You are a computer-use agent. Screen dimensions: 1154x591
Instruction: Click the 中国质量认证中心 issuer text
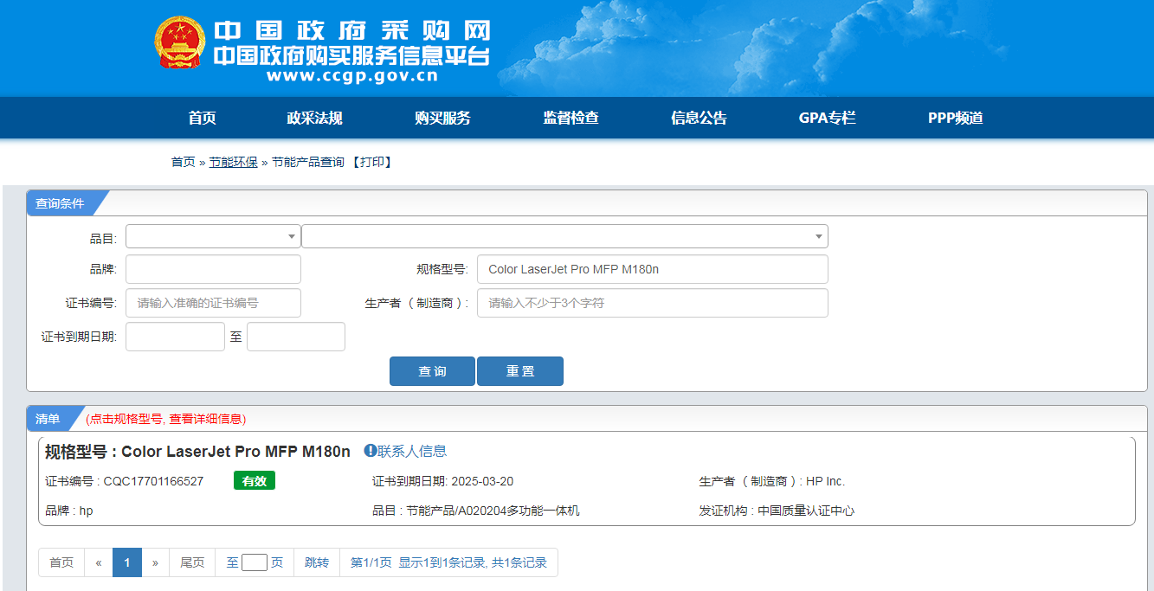click(x=806, y=511)
